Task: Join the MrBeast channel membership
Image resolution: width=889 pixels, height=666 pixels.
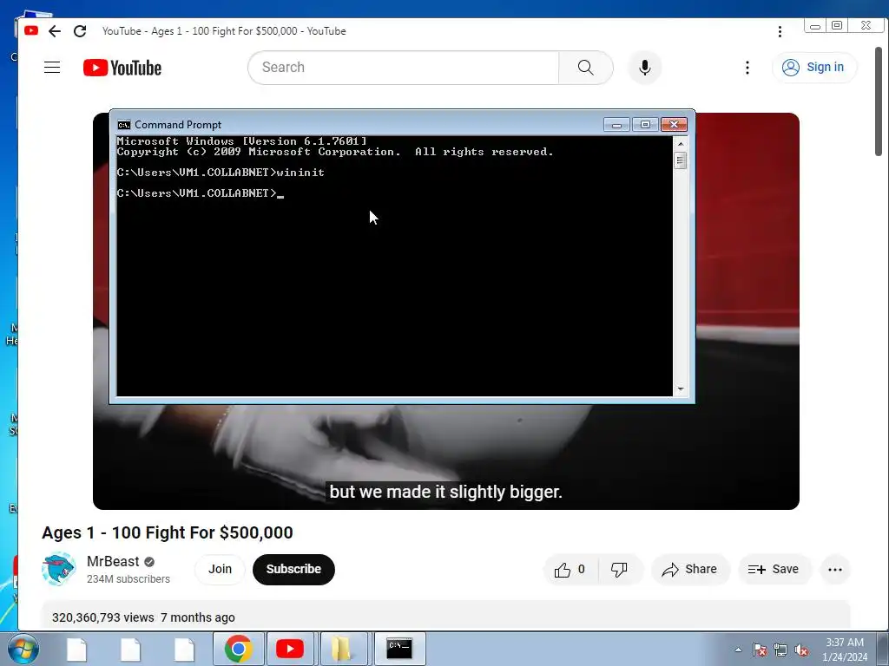Action: point(220,569)
